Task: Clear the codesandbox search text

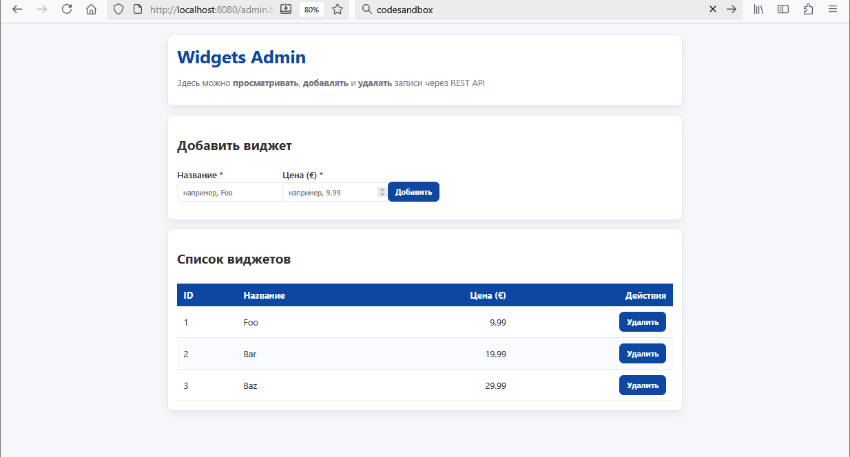Action: coord(714,10)
